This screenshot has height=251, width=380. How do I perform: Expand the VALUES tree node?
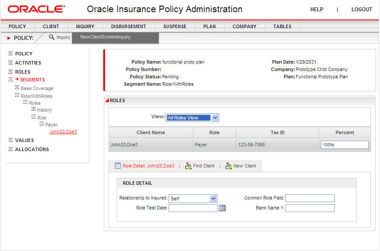[x=10, y=140]
